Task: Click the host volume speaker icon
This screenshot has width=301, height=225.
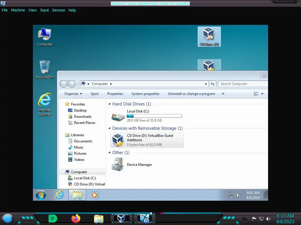Action: tap(268, 219)
